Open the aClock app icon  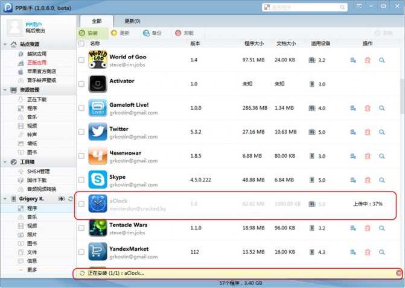(x=98, y=204)
